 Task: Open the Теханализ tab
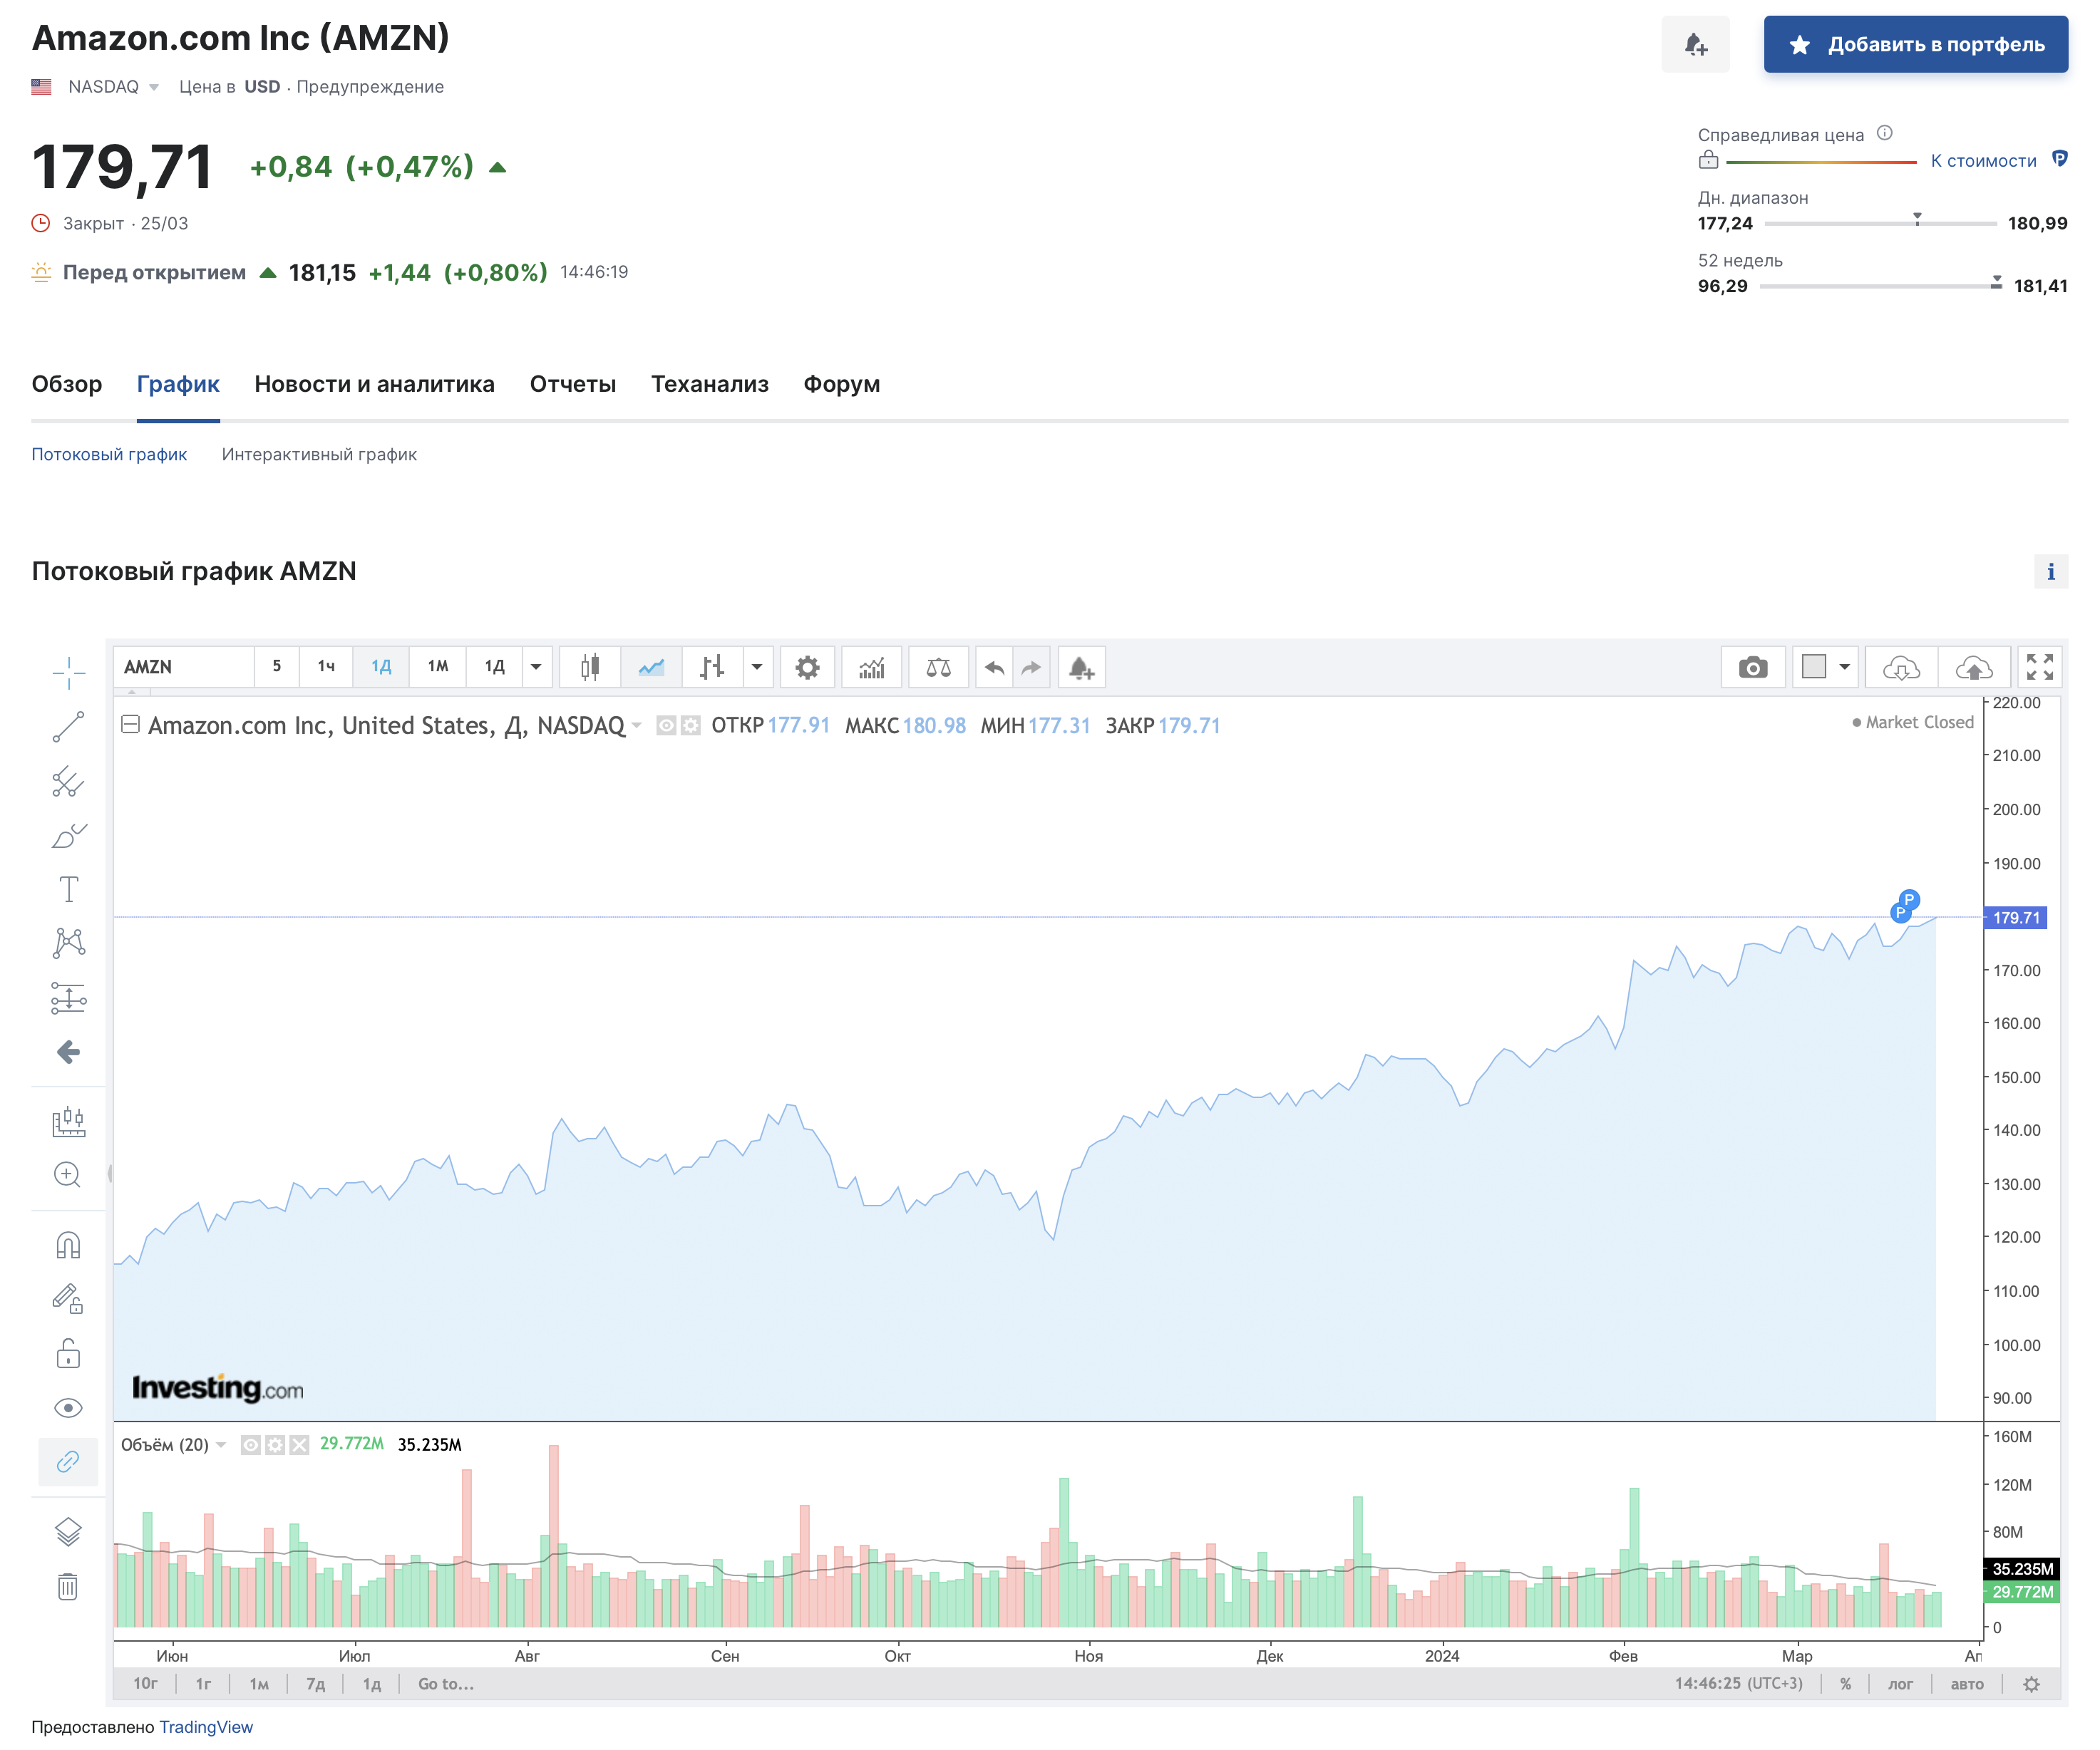pos(710,384)
